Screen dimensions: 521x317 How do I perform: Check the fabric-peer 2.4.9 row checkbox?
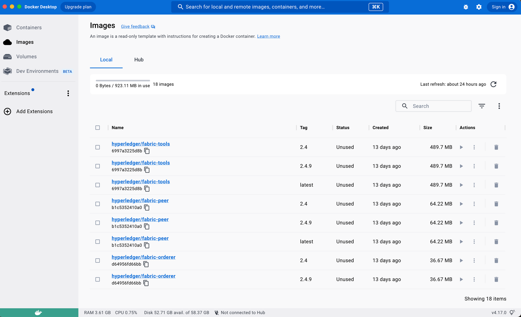click(x=98, y=223)
